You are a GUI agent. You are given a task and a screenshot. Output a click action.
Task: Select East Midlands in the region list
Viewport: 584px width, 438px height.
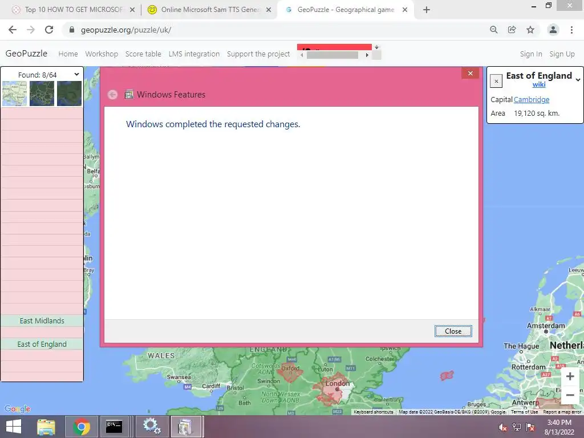tap(42, 321)
